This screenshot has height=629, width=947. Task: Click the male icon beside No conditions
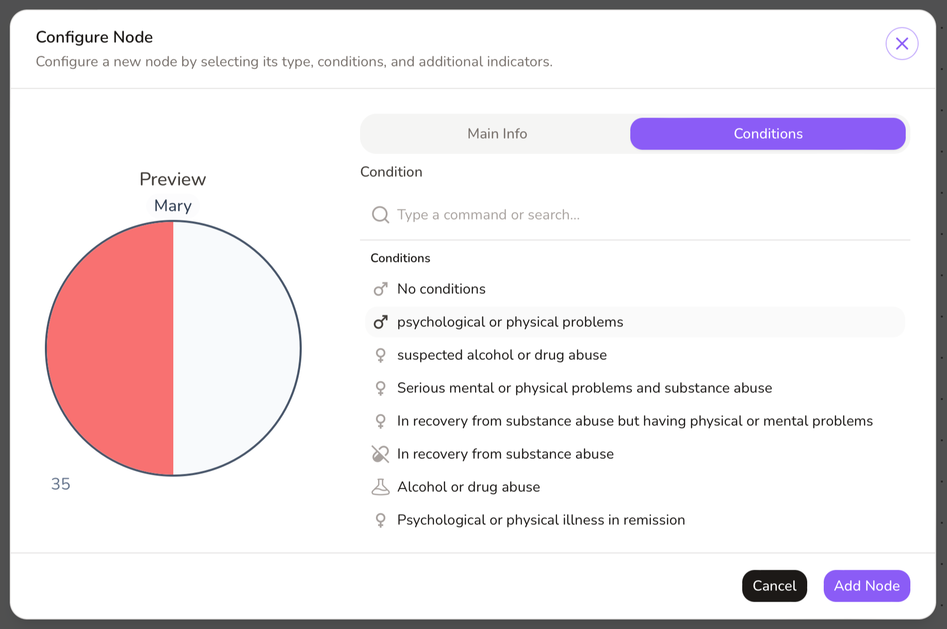click(x=381, y=289)
